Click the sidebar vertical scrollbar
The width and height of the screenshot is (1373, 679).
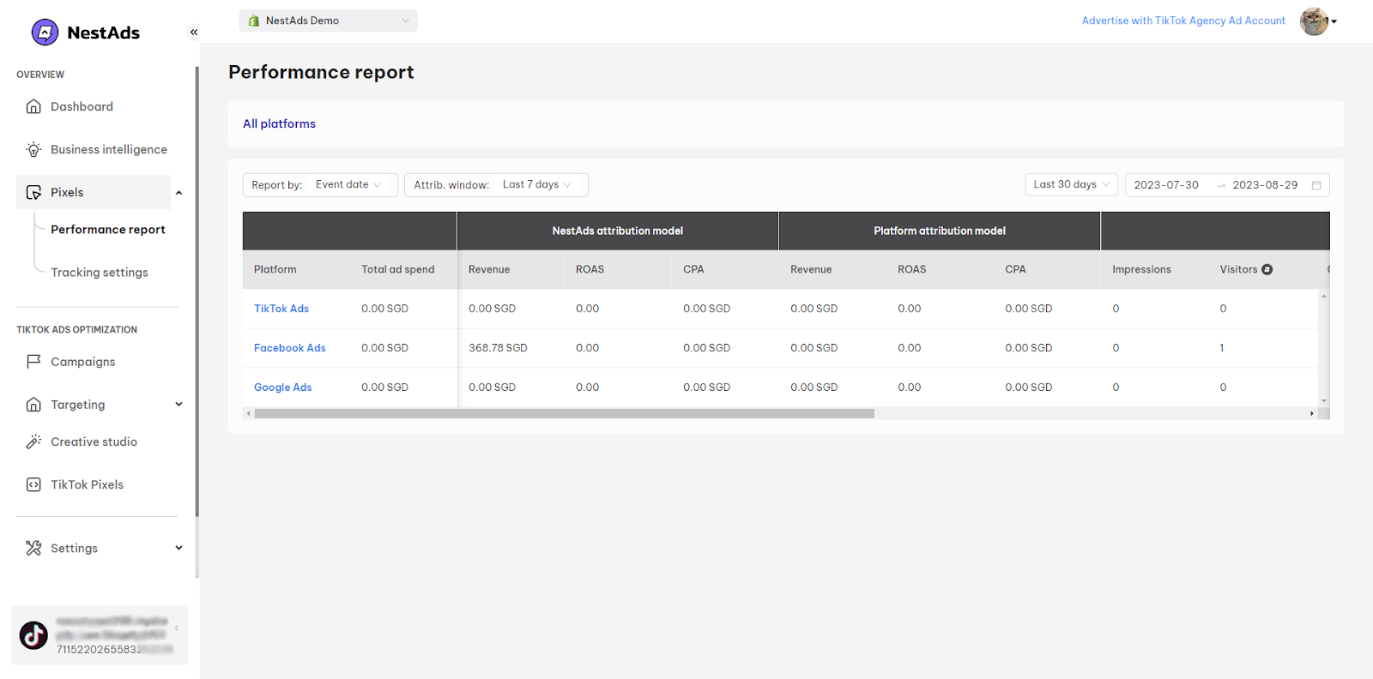(197, 291)
